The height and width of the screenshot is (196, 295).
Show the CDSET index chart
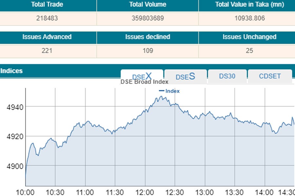point(270,76)
